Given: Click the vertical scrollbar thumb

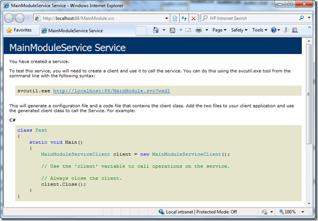Looking at the screenshot, I should [309, 94].
